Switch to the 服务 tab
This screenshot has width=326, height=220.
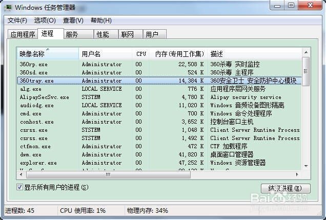(78, 34)
